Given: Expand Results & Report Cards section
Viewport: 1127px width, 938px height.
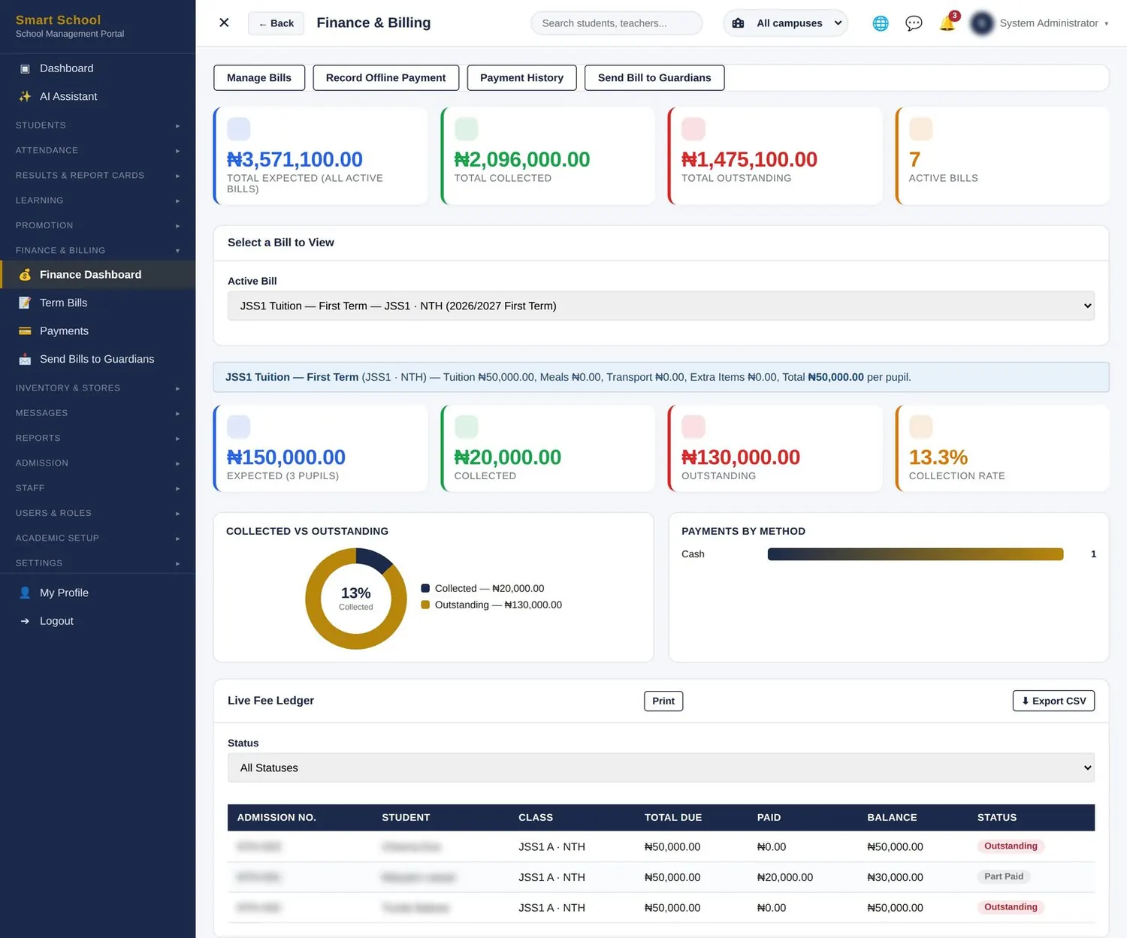Looking at the screenshot, I should point(98,175).
